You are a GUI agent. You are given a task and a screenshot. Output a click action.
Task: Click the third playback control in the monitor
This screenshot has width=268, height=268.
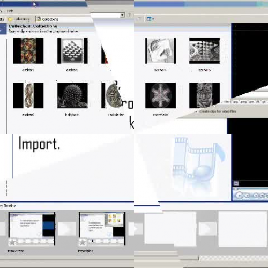[x=256, y=196]
